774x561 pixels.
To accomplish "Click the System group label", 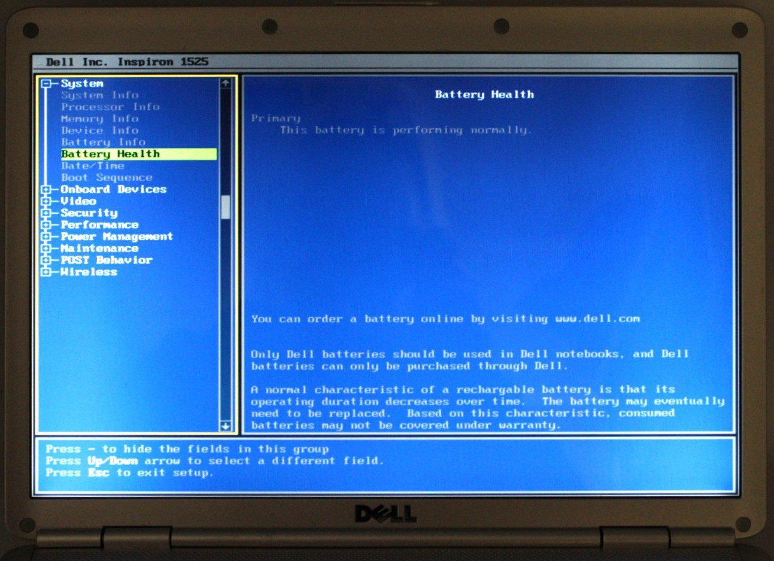I will [82, 84].
